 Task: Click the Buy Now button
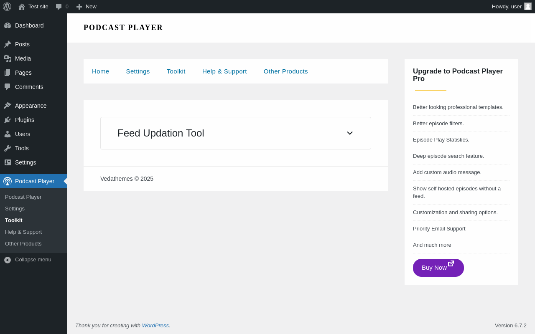438,268
